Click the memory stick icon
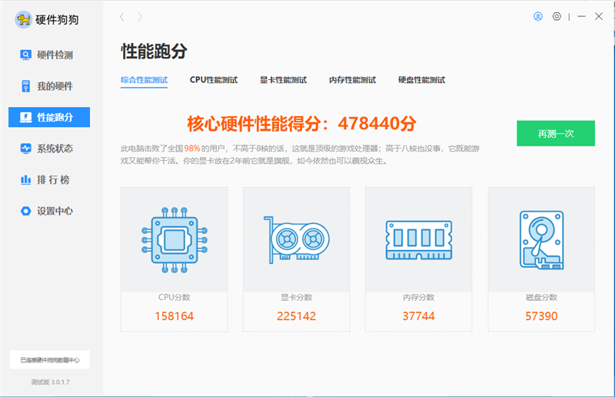615x397 pixels. click(x=419, y=240)
